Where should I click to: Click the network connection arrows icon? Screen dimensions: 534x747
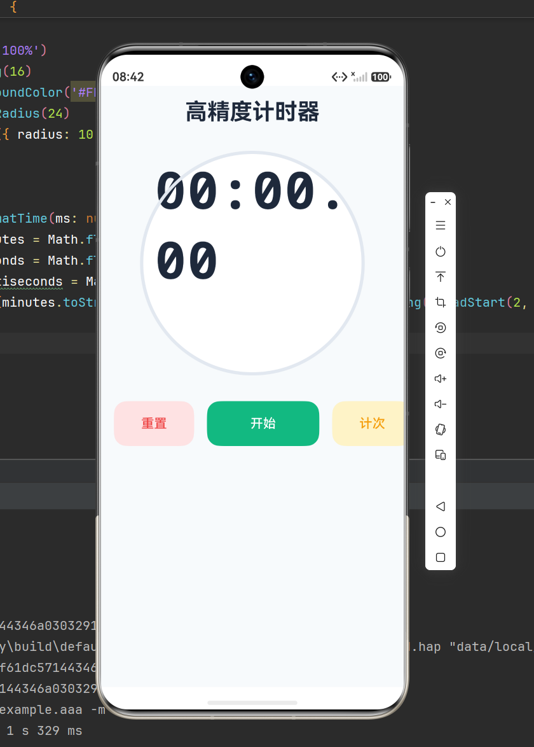click(x=339, y=77)
